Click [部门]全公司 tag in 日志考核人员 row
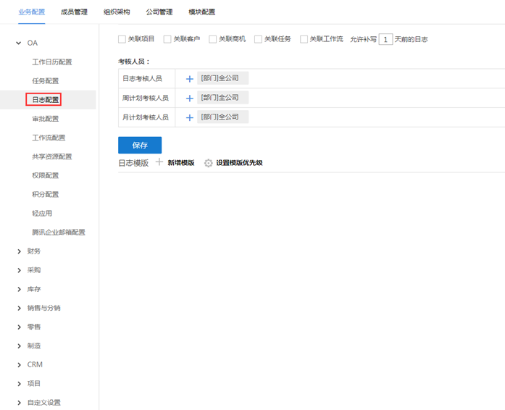This screenshot has width=505, height=410. click(x=222, y=78)
